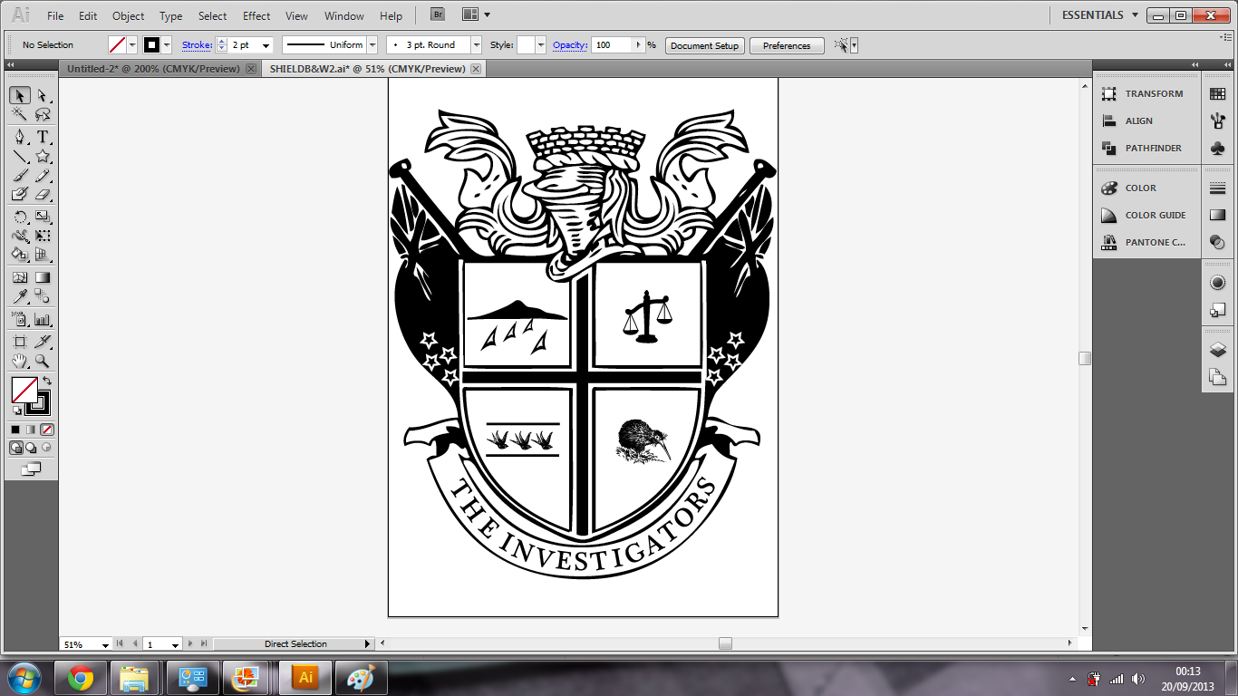Image resolution: width=1238 pixels, height=696 pixels.
Task: Click the Document Setup button
Action: pos(704,45)
